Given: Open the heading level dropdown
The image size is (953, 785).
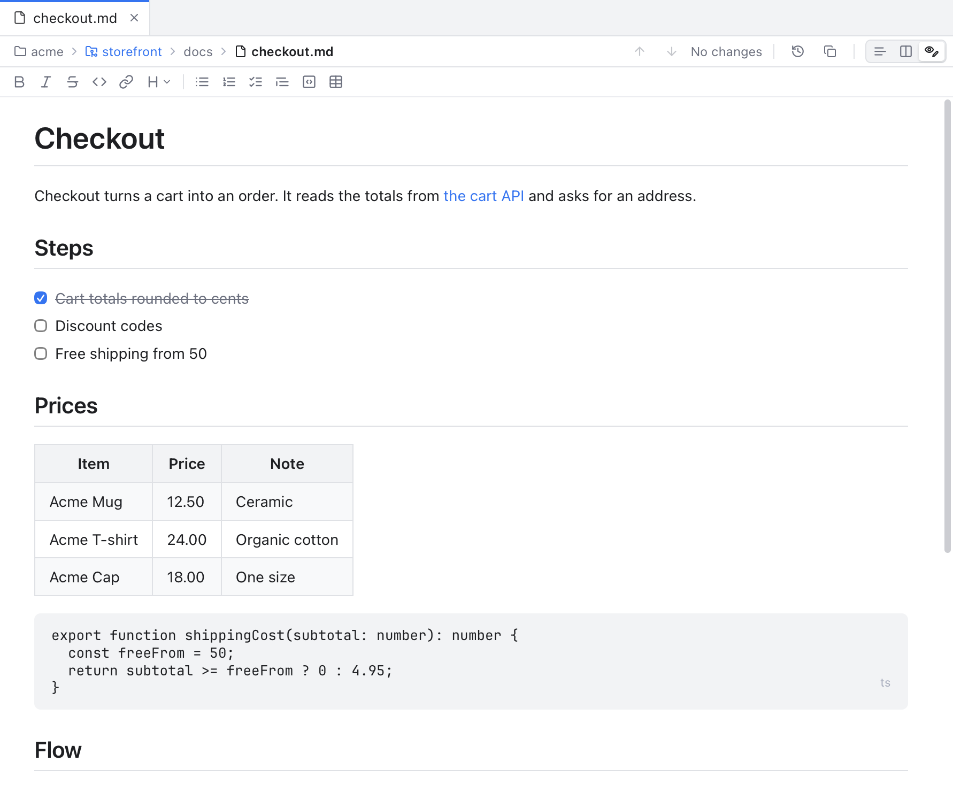Looking at the screenshot, I should [x=159, y=82].
